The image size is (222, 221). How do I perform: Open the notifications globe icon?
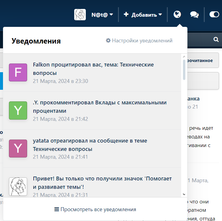[x=177, y=14]
